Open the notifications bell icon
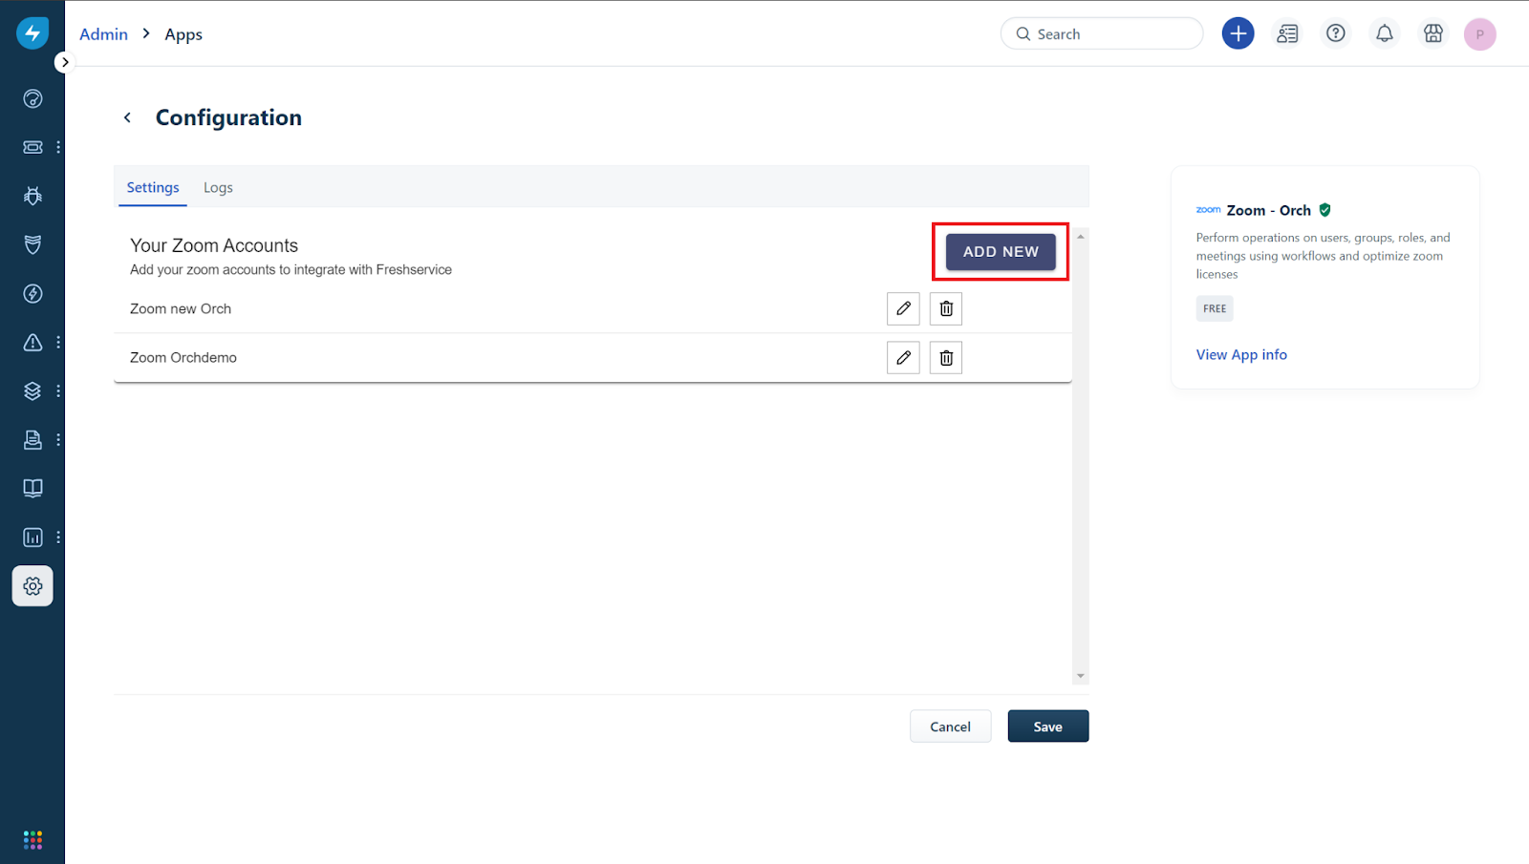 [1385, 33]
